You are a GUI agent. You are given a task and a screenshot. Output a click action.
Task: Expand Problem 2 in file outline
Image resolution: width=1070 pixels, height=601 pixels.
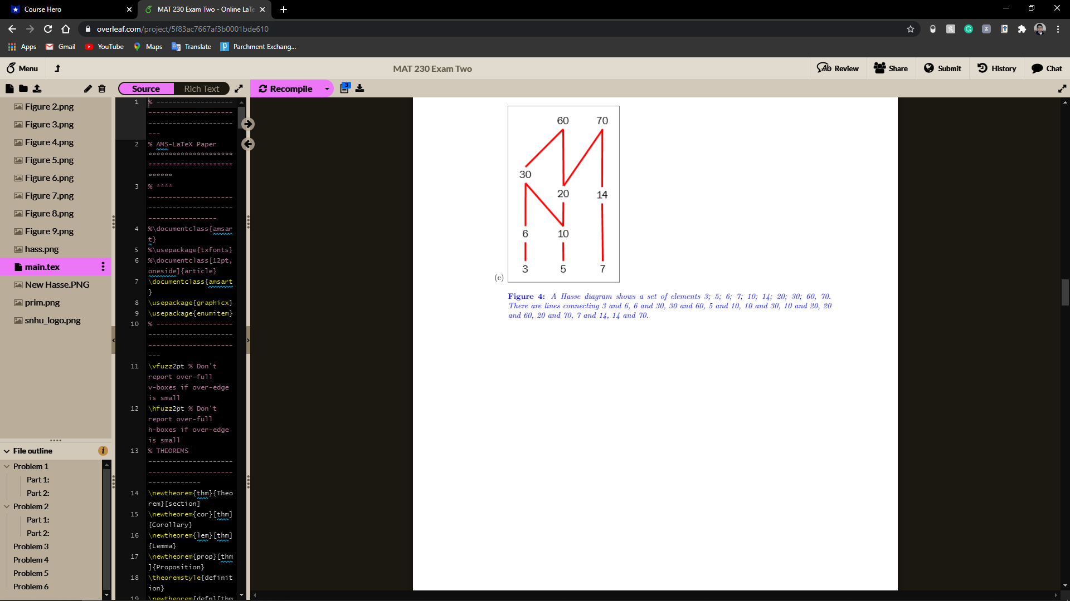click(x=7, y=506)
